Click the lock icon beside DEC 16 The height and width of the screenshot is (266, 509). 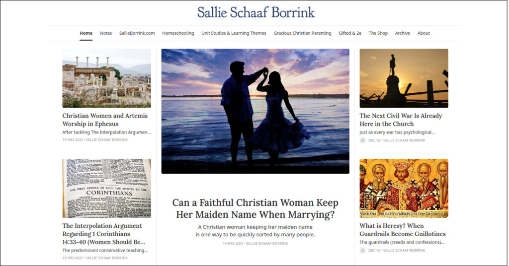tap(363, 140)
